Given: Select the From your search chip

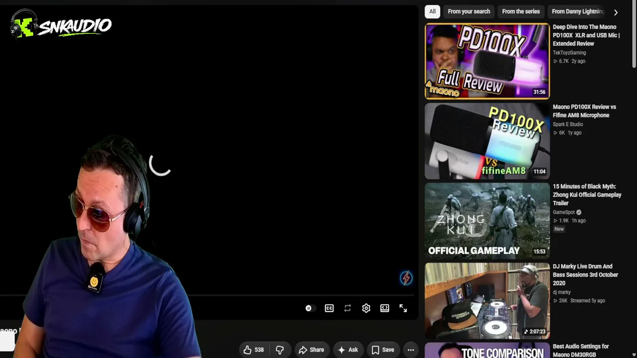Looking at the screenshot, I should coord(469,11).
